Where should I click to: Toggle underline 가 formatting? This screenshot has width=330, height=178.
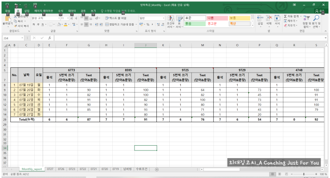click(x=43, y=24)
